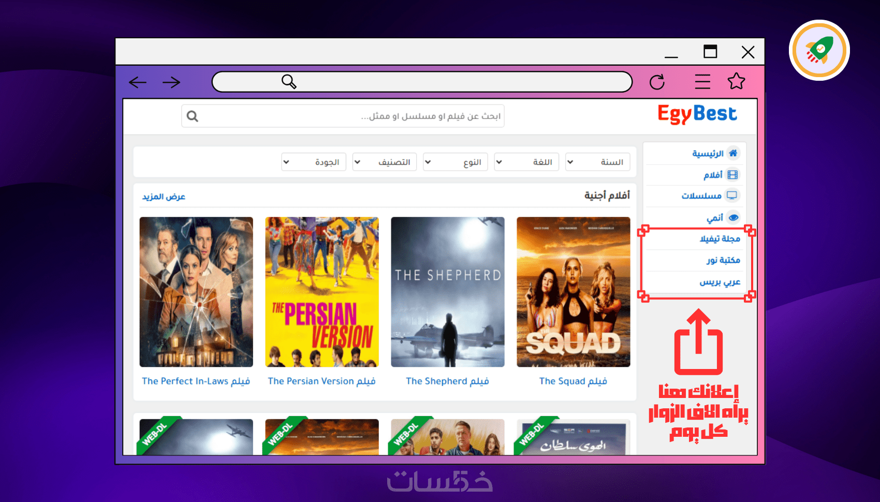Image resolution: width=880 pixels, height=502 pixels.
Task: Click the أفلام أجنبية section heading
Action: coord(607,195)
